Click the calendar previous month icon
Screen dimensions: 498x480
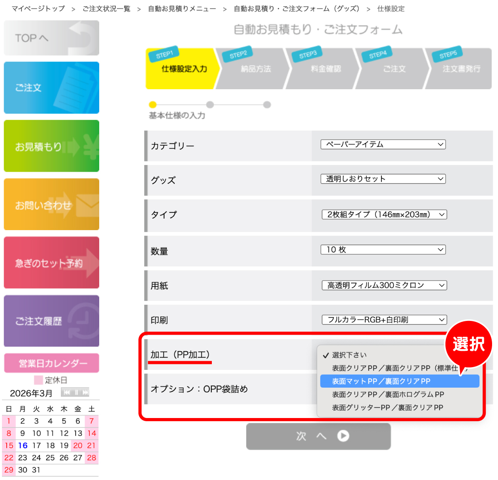click(x=66, y=392)
